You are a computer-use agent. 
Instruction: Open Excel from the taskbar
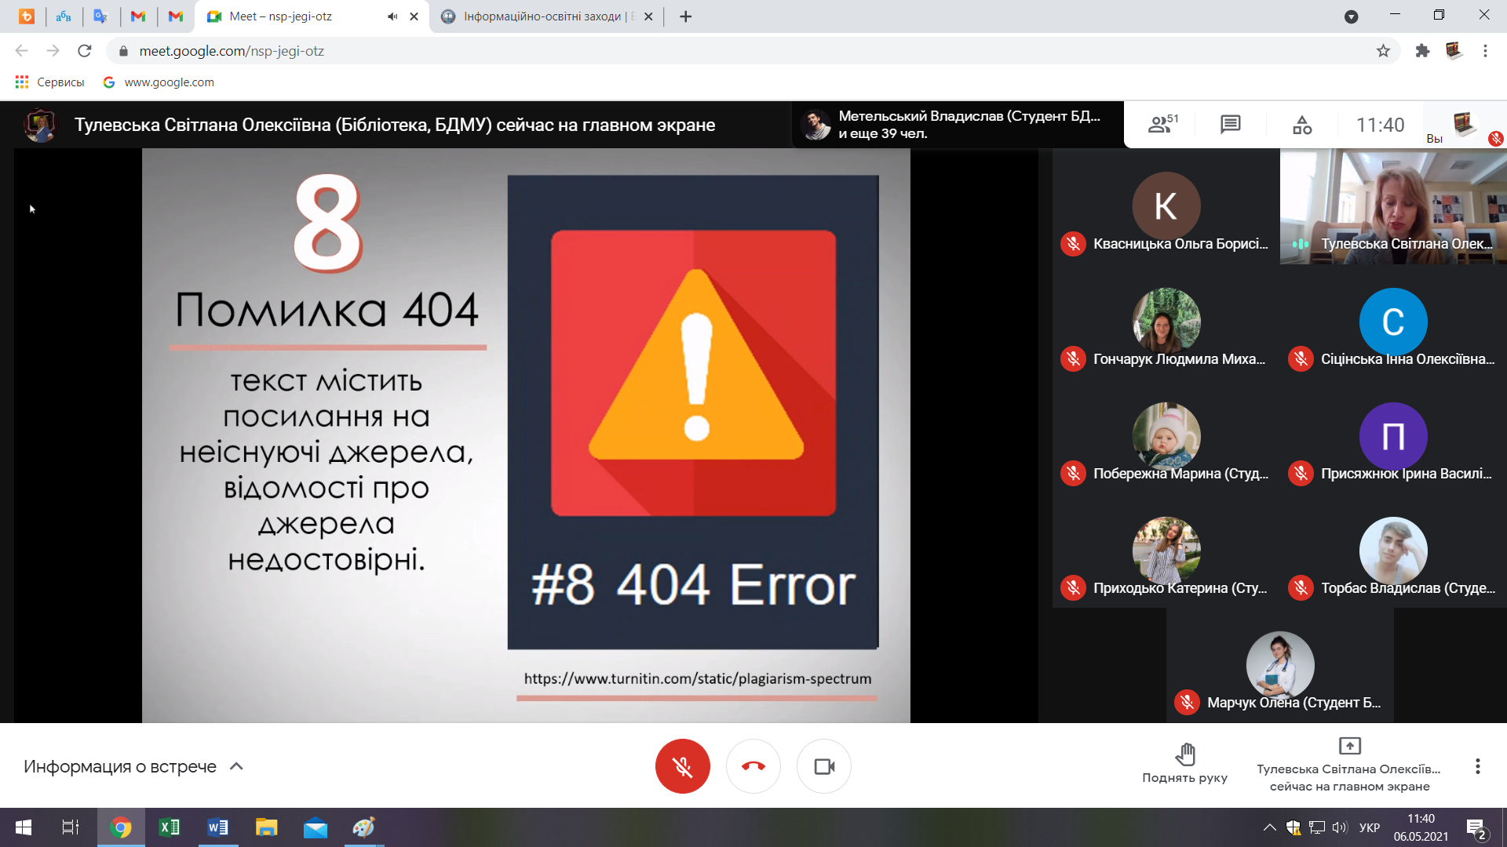[x=169, y=827]
